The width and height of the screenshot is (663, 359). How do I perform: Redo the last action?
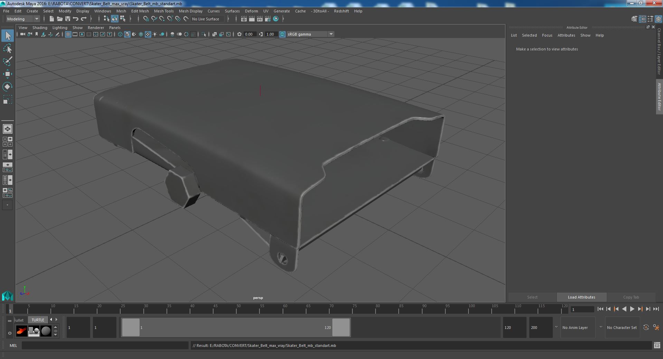point(84,19)
